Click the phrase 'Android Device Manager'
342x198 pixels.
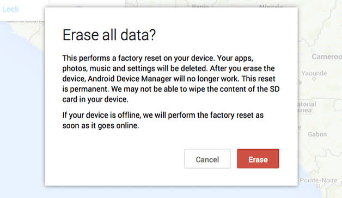click(130, 79)
